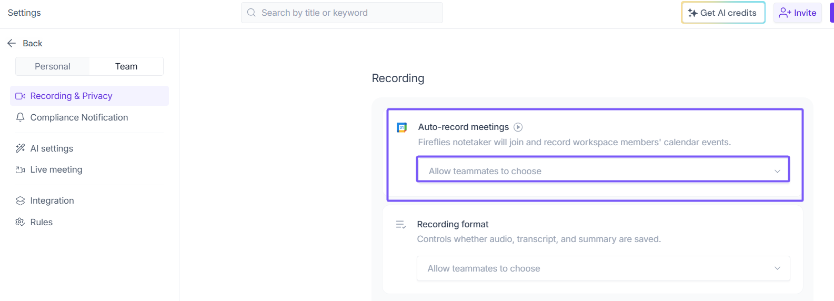The image size is (834, 301).
Task: Click the Recording & Privacy camera icon
Action: [x=21, y=96]
